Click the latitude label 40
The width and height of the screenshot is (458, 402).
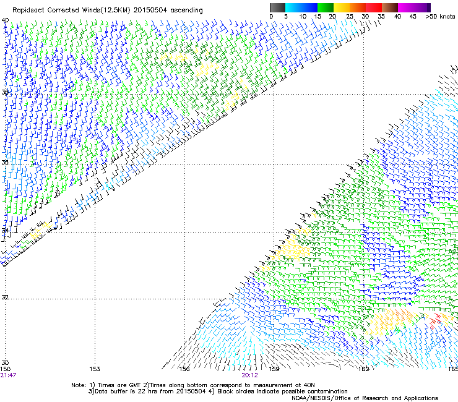pyautogui.click(x=5, y=20)
